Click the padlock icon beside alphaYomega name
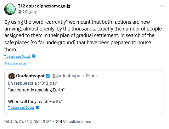Screen dimensions: 169x129 pyautogui.click(x=68, y=6)
